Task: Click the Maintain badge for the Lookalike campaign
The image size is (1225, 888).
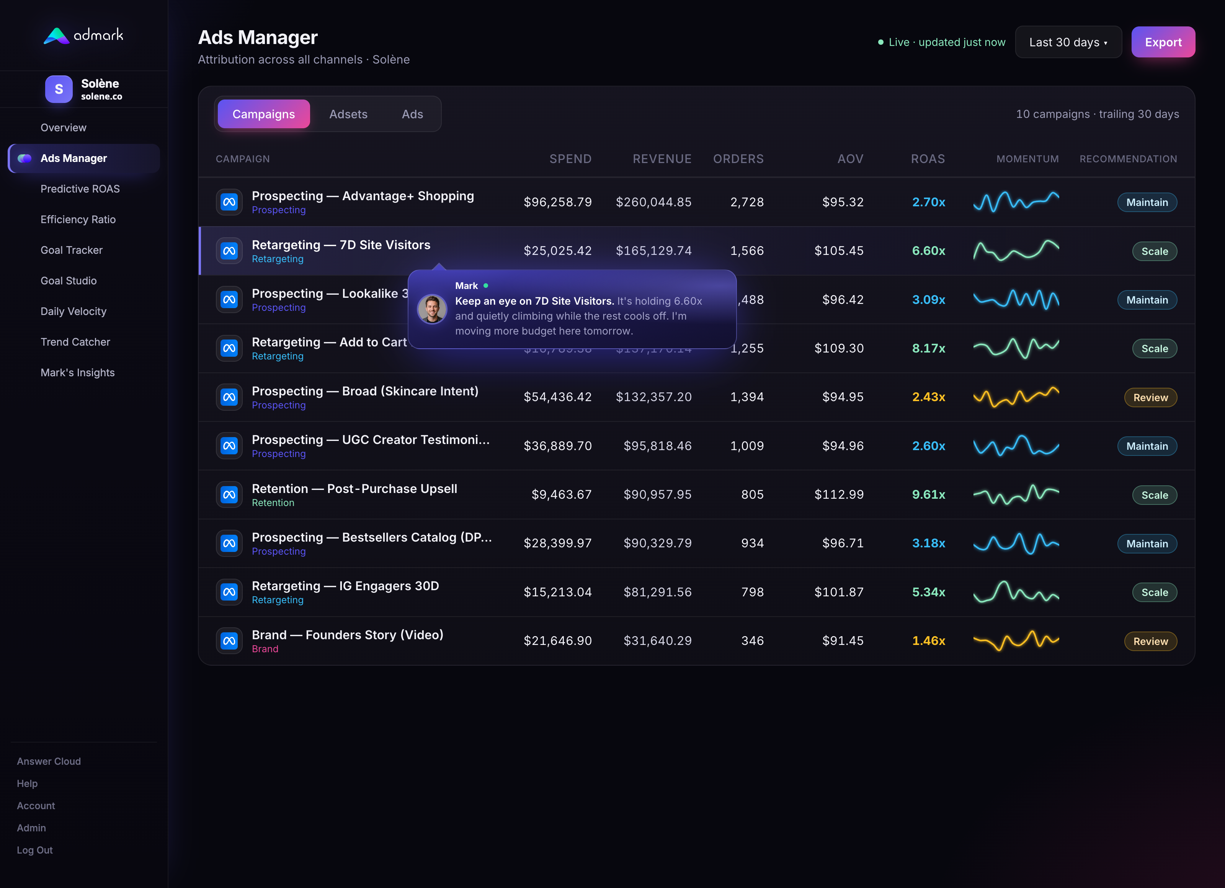Action: point(1147,300)
